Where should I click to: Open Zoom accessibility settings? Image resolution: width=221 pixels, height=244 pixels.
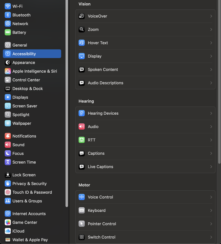point(145,29)
